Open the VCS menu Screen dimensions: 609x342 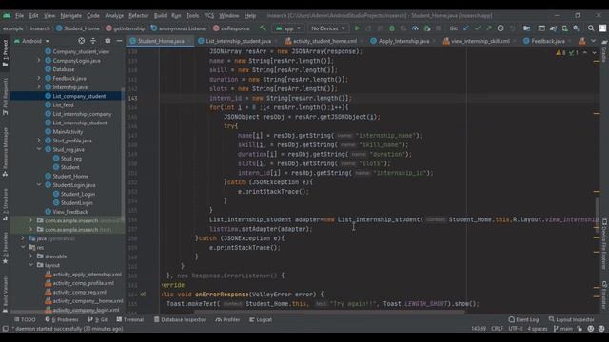(x=209, y=16)
